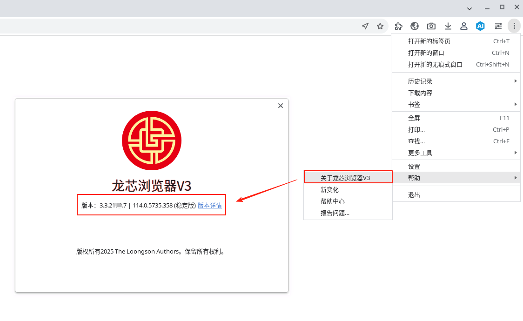523x321 pixels.
Task: Click the version number text 114.0.5735.358
Action: pos(153,205)
